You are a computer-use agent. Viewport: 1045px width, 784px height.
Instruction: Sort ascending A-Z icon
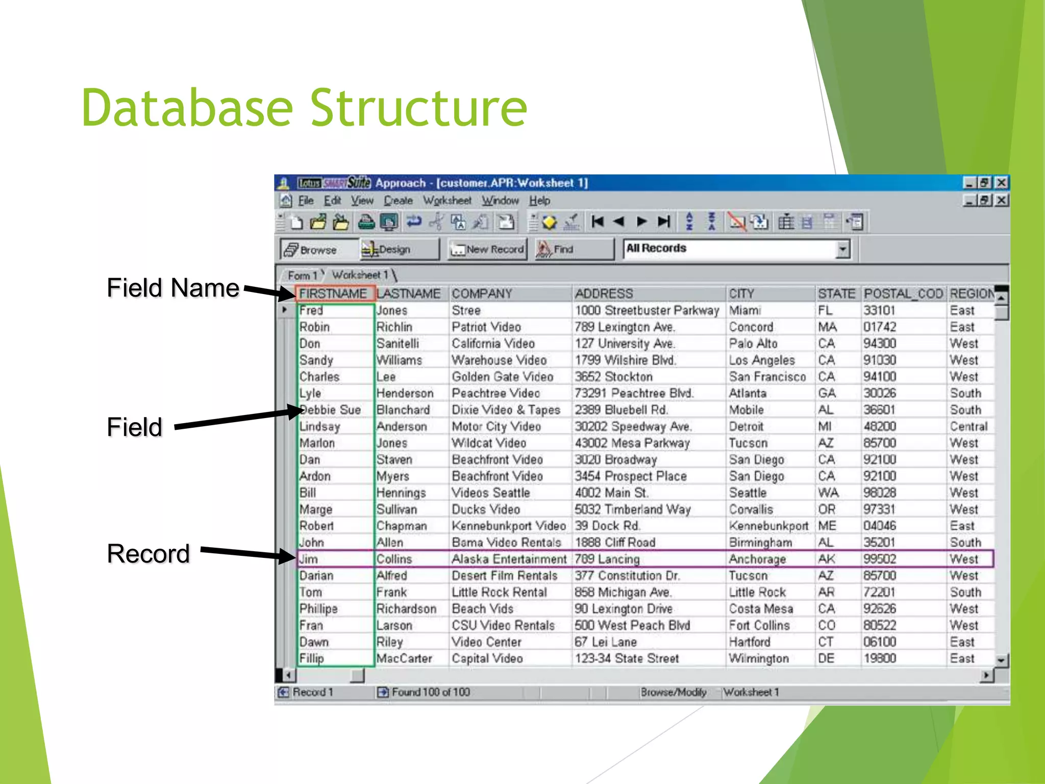[x=689, y=222]
